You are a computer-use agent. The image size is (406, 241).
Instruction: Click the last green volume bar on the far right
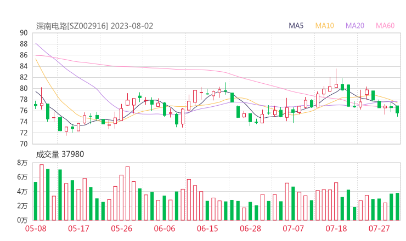tap(397, 206)
